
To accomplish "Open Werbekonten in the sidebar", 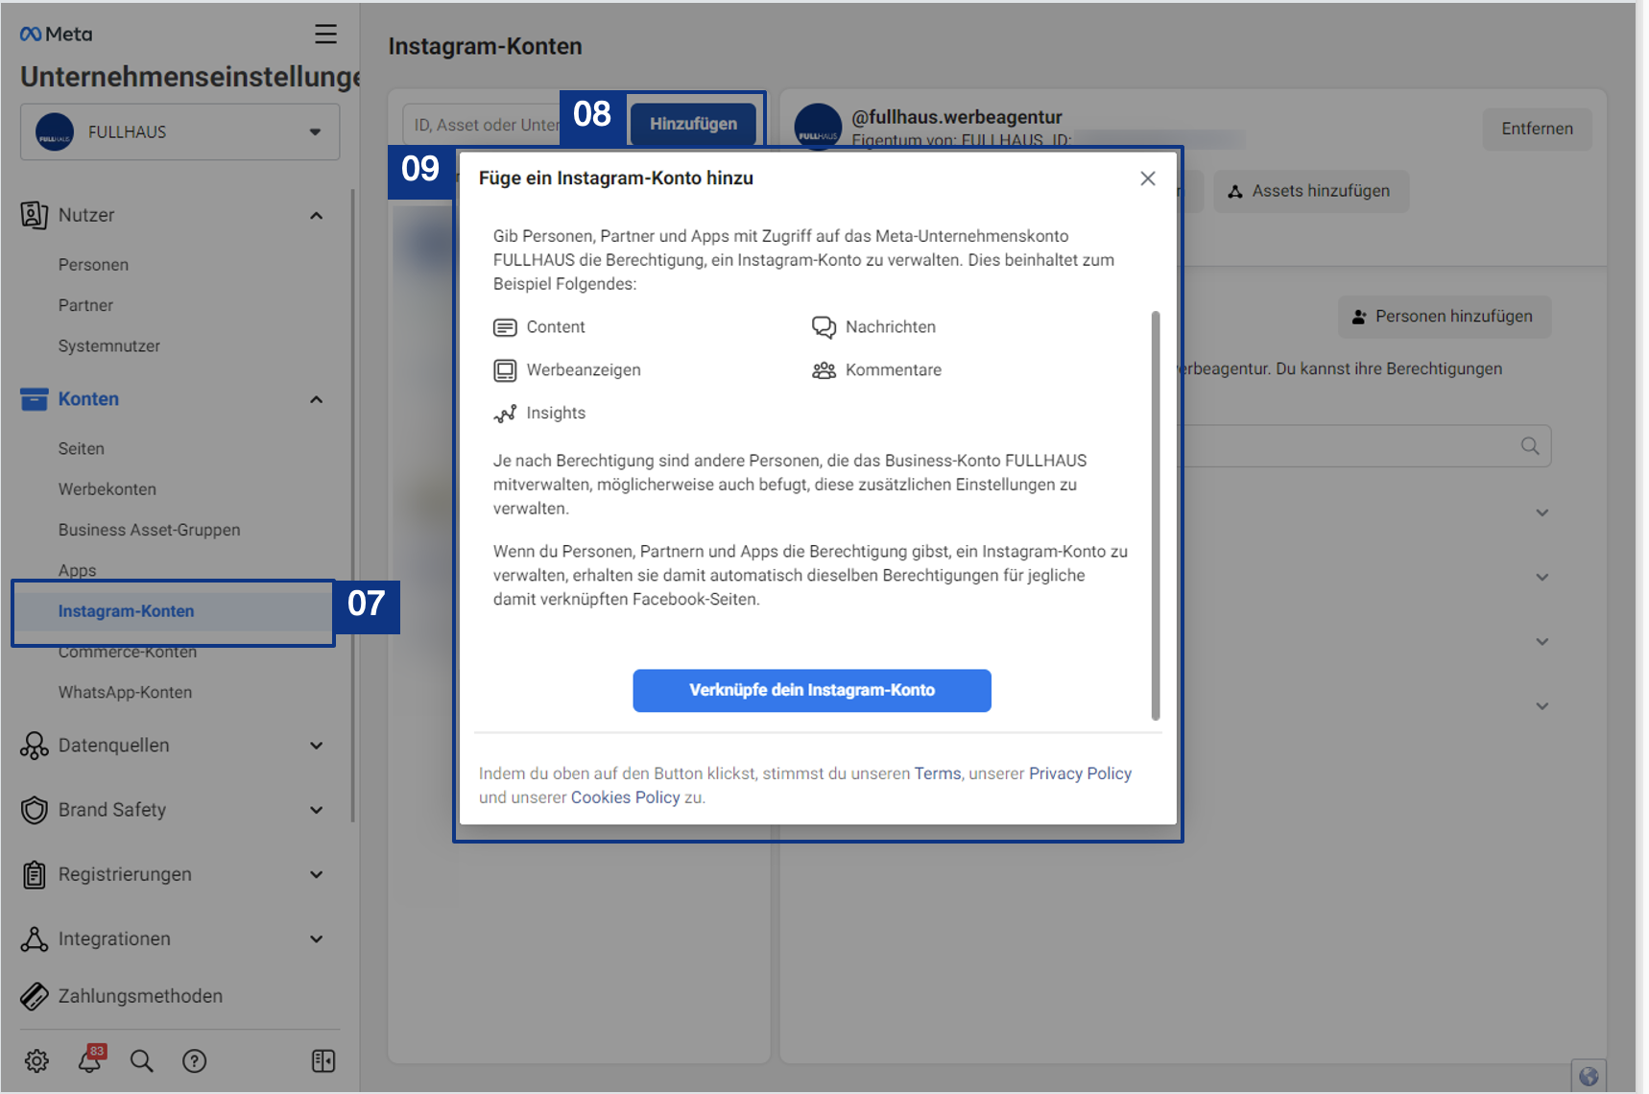I will [107, 489].
